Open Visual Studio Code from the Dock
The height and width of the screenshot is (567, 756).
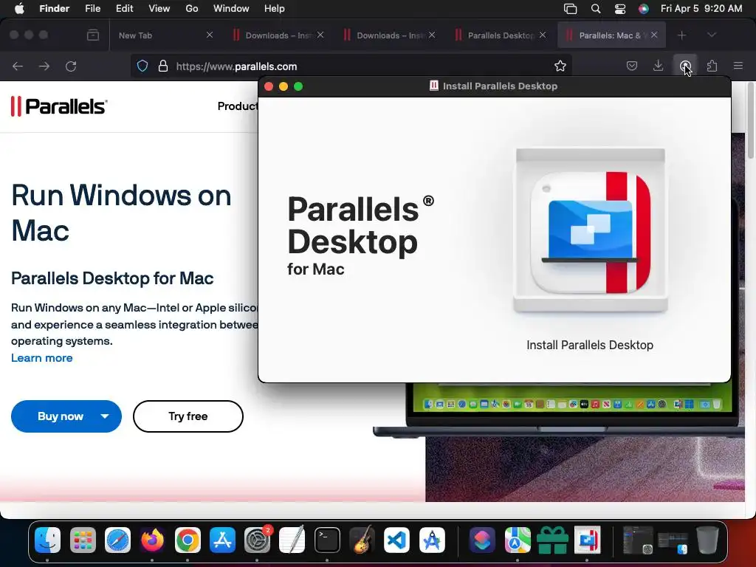(396, 540)
